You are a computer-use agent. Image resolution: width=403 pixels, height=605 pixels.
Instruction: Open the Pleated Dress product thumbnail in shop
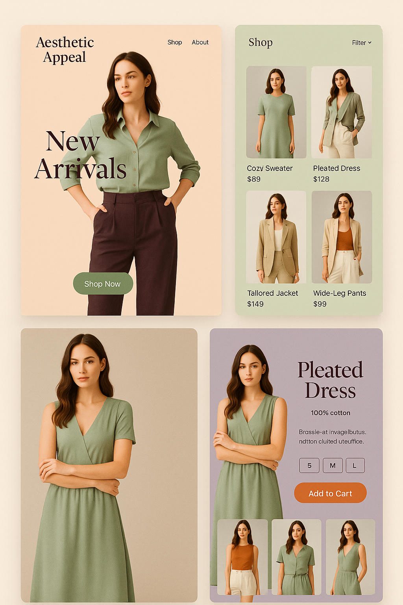coord(342,112)
